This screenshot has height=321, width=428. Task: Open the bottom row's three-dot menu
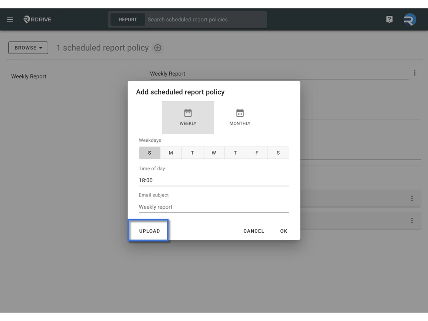point(412,220)
